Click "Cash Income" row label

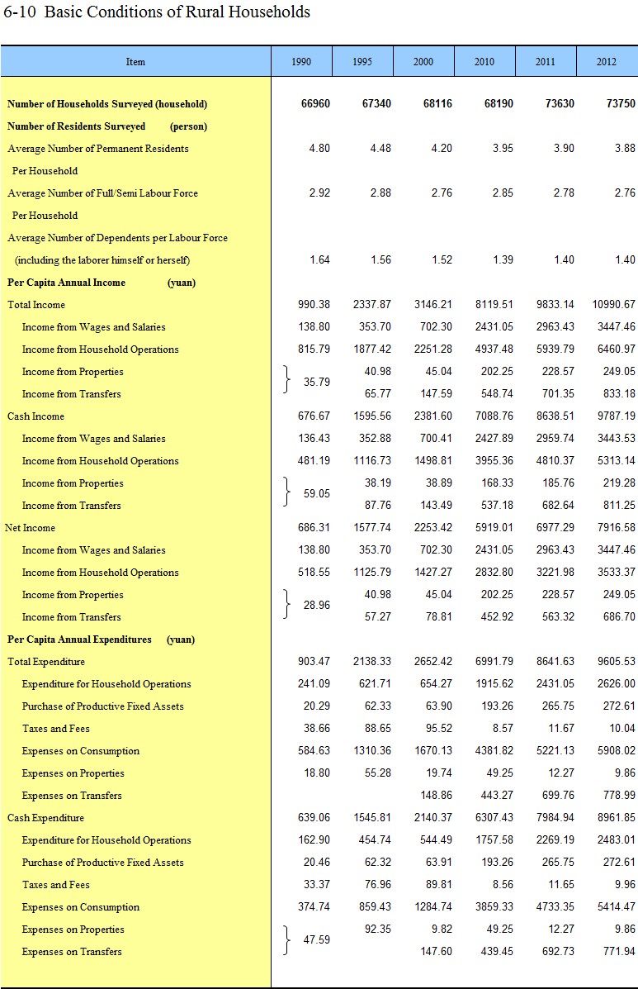click(35, 416)
